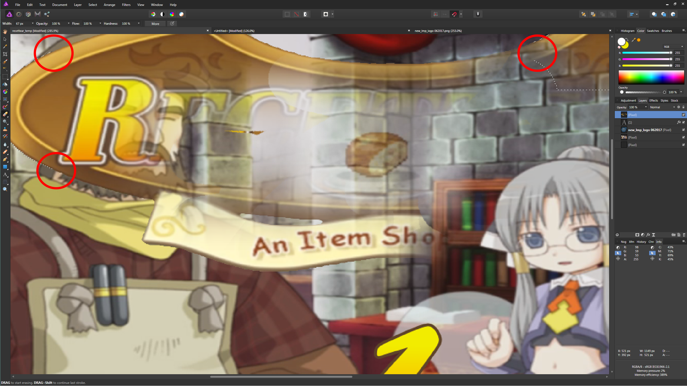Open the Hardness dropdown

(x=139, y=24)
